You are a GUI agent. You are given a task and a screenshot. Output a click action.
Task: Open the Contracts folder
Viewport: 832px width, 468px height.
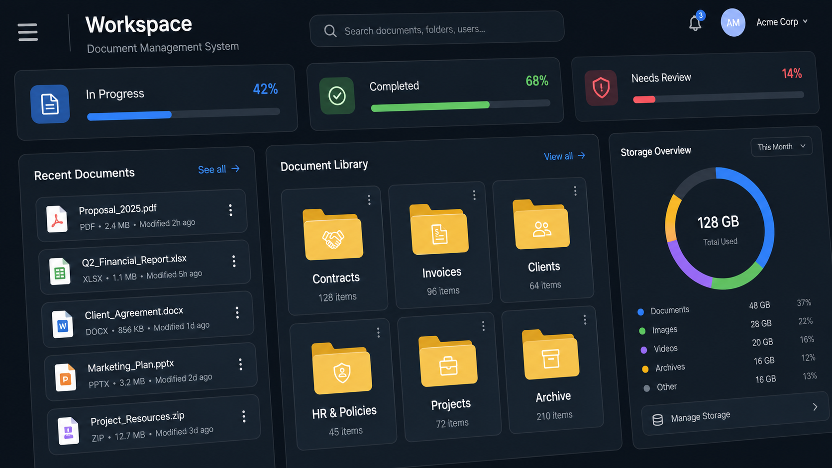click(x=334, y=251)
